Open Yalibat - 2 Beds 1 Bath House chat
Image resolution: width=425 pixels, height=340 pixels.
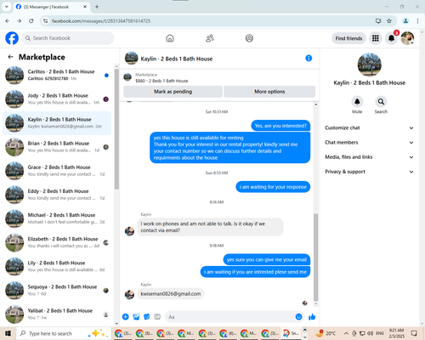(57, 314)
